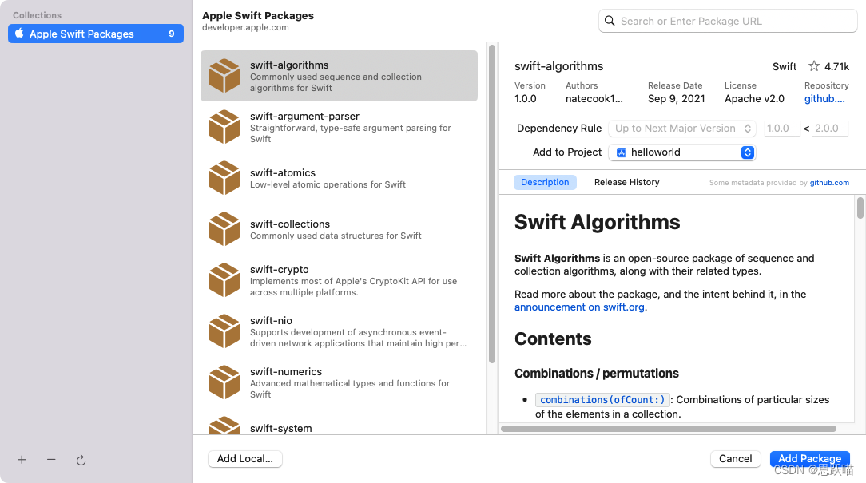
Task: Refresh collections with the circular arrow icon
Action: (81, 460)
